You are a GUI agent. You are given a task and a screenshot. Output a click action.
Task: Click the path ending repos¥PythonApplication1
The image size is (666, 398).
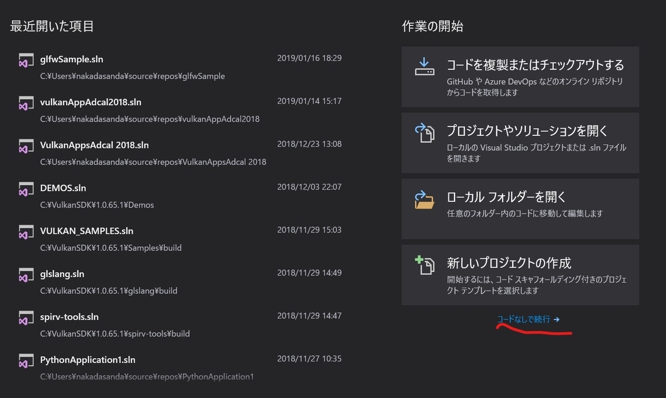(x=147, y=377)
